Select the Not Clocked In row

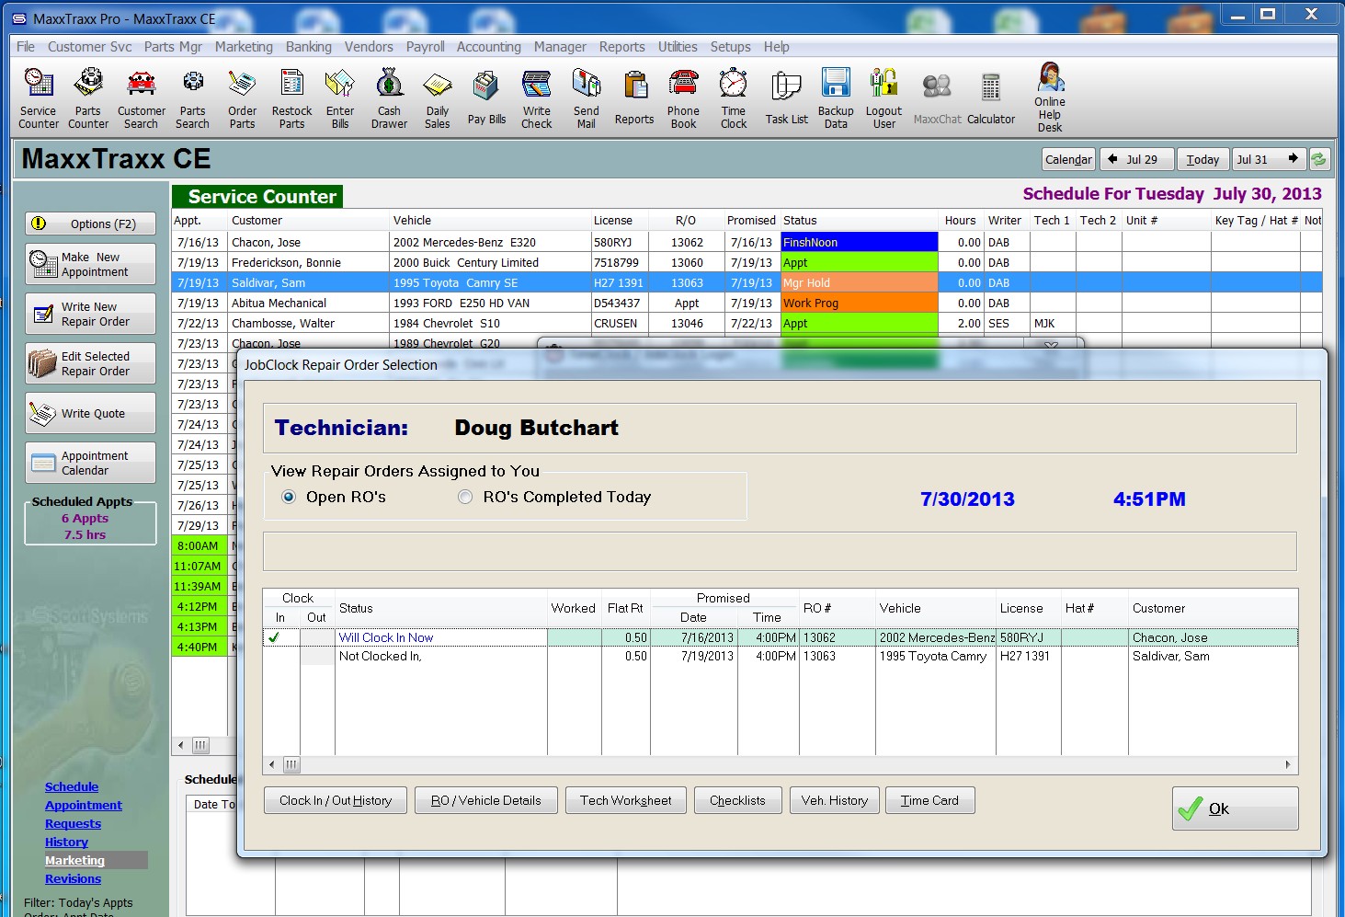point(780,656)
